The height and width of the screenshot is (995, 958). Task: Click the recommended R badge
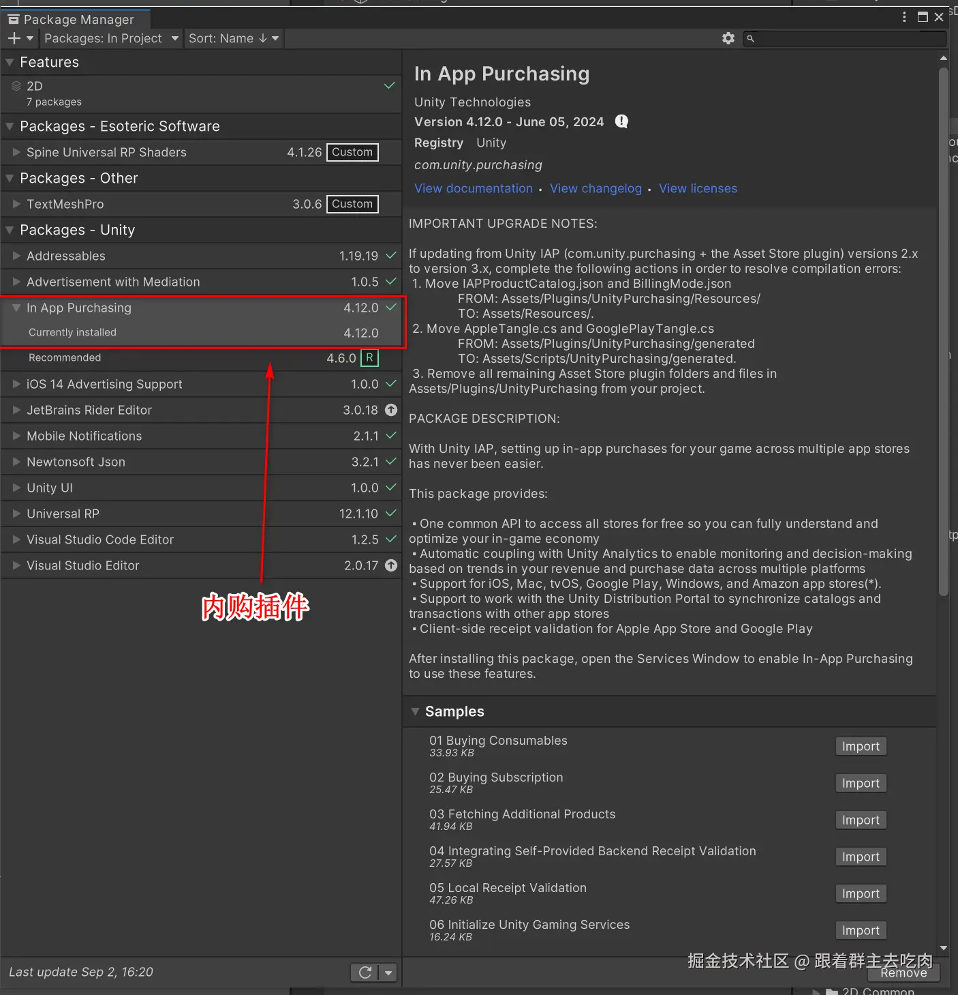pos(369,358)
